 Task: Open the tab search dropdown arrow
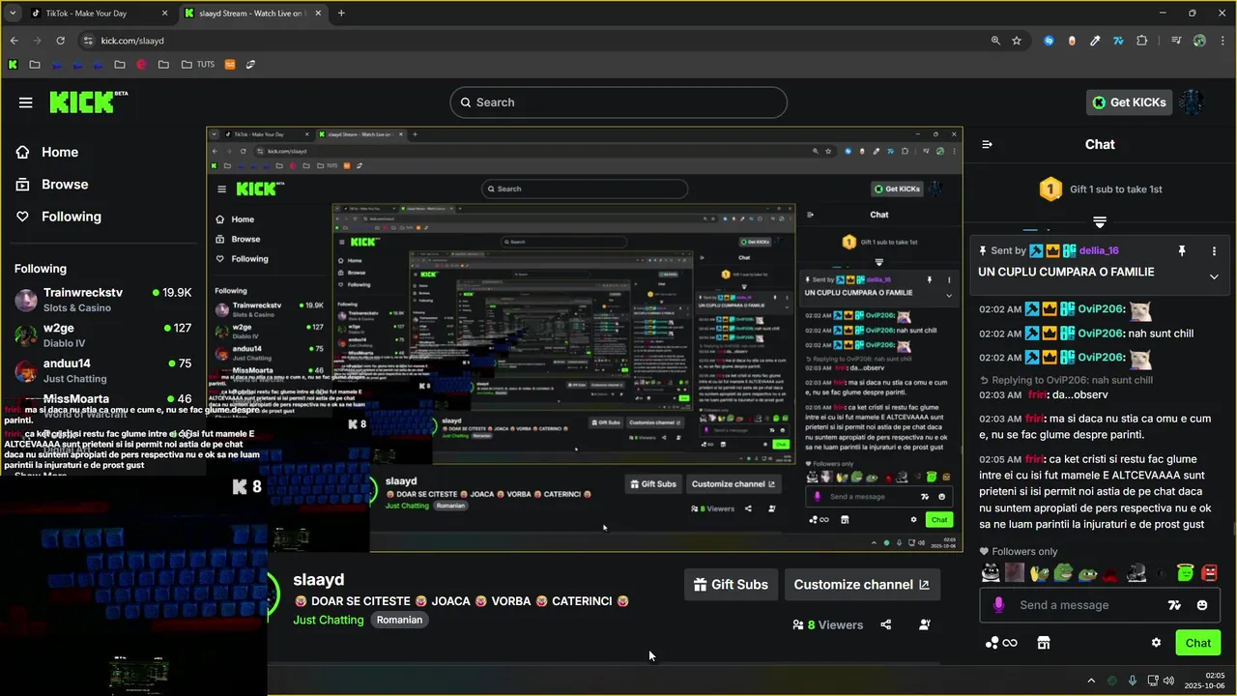click(13, 14)
